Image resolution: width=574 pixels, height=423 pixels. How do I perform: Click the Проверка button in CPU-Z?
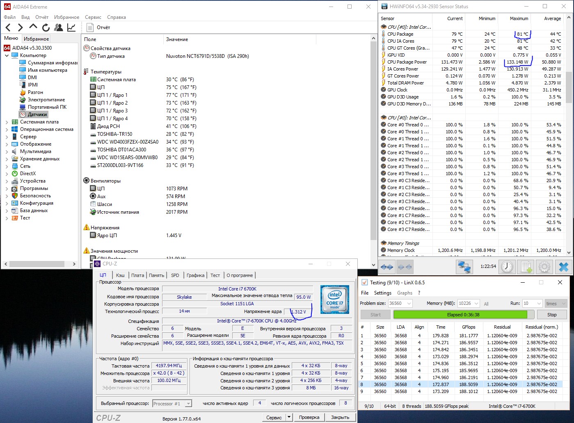pos(309,417)
